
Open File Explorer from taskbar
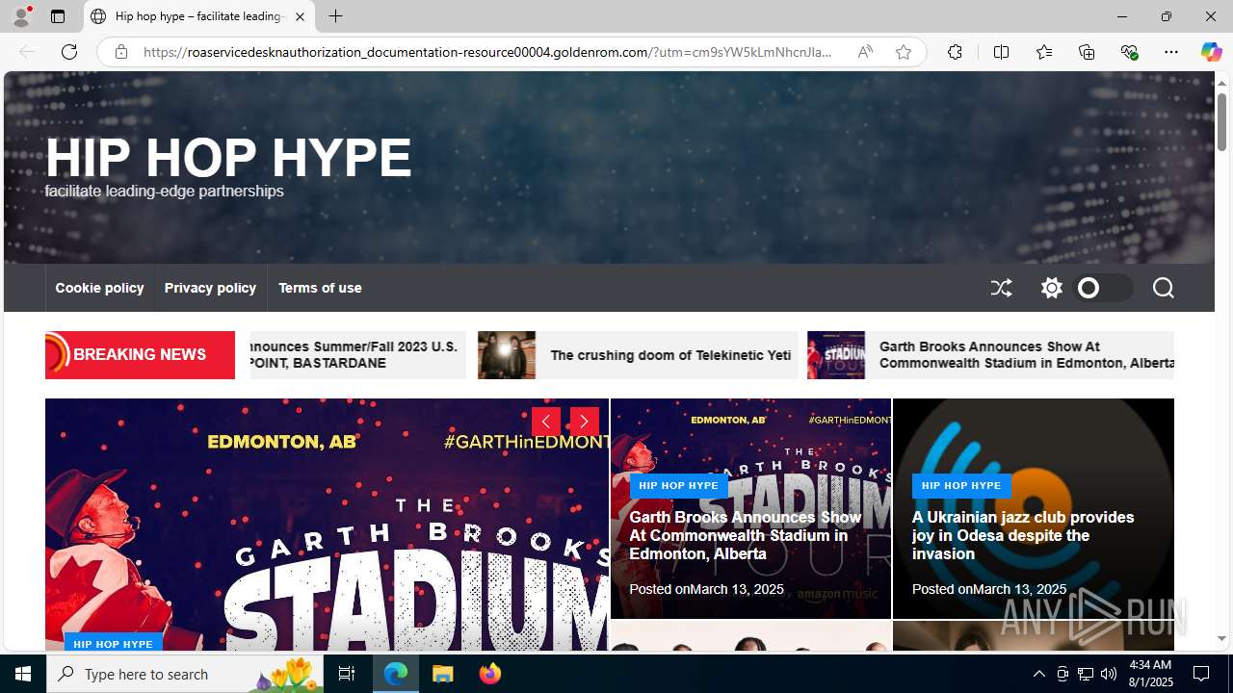point(443,674)
